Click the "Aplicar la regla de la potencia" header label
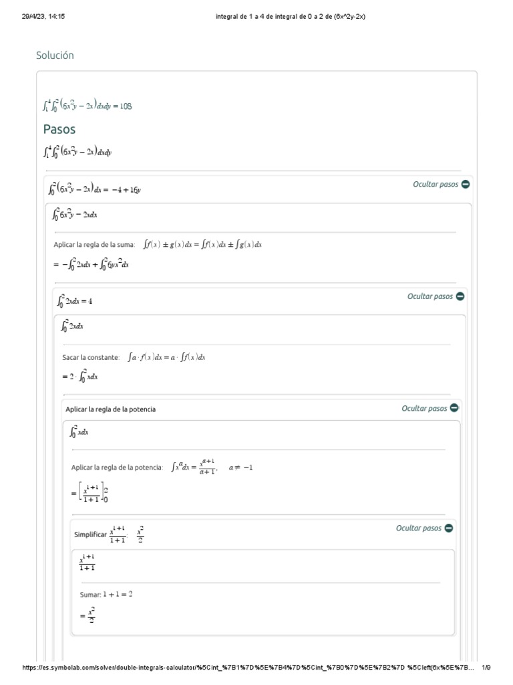The height and width of the screenshot is (685, 513). (x=110, y=409)
